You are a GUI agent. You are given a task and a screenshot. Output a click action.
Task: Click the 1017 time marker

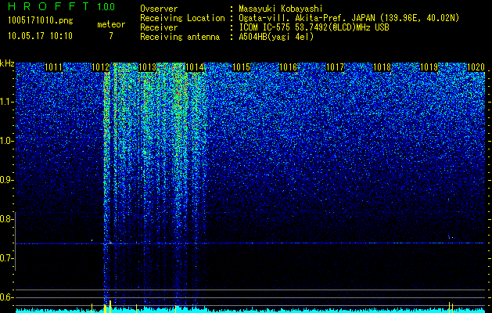click(x=335, y=67)
